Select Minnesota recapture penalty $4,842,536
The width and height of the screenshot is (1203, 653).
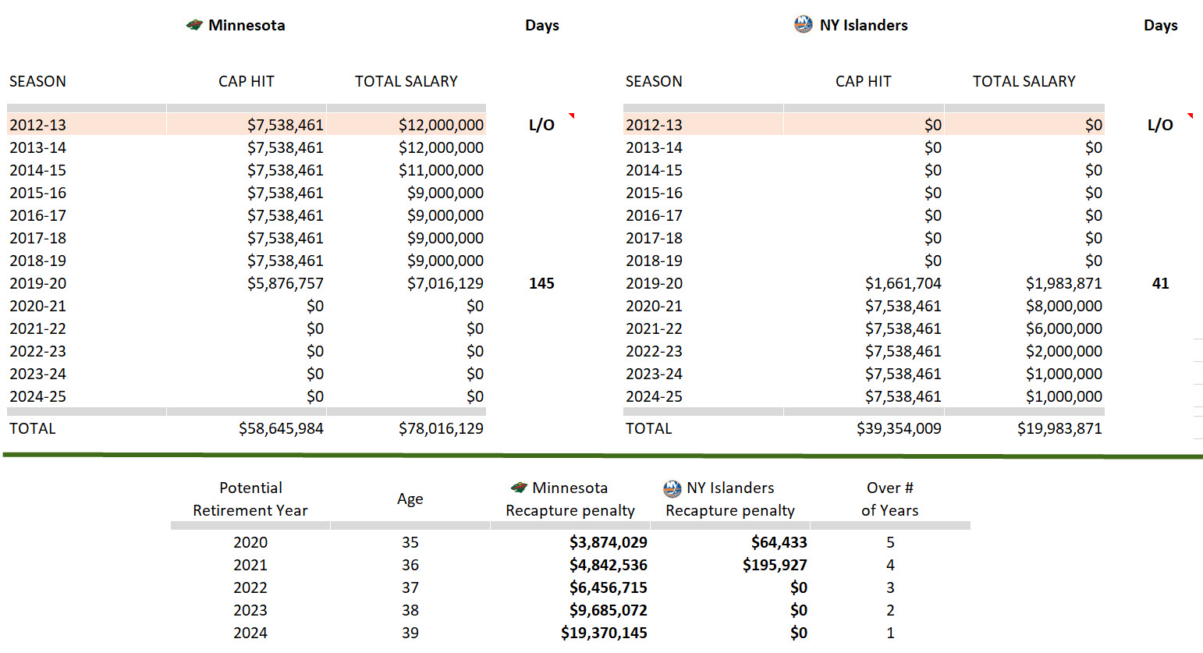pyautogui.click(x=609, y=565)
